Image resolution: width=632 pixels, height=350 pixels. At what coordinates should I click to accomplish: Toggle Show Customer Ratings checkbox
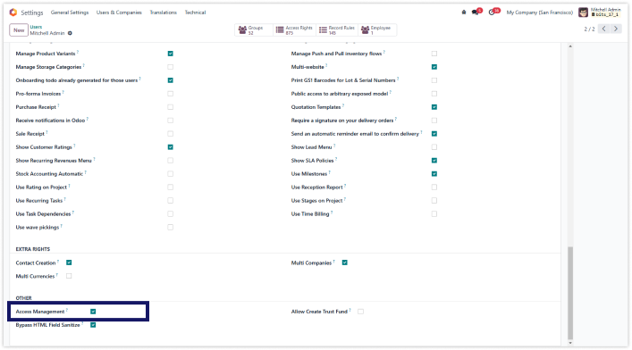171,147
